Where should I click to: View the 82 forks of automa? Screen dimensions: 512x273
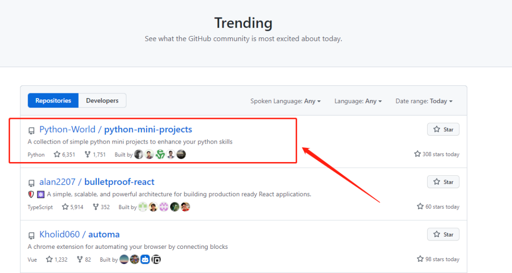point(84,260)
